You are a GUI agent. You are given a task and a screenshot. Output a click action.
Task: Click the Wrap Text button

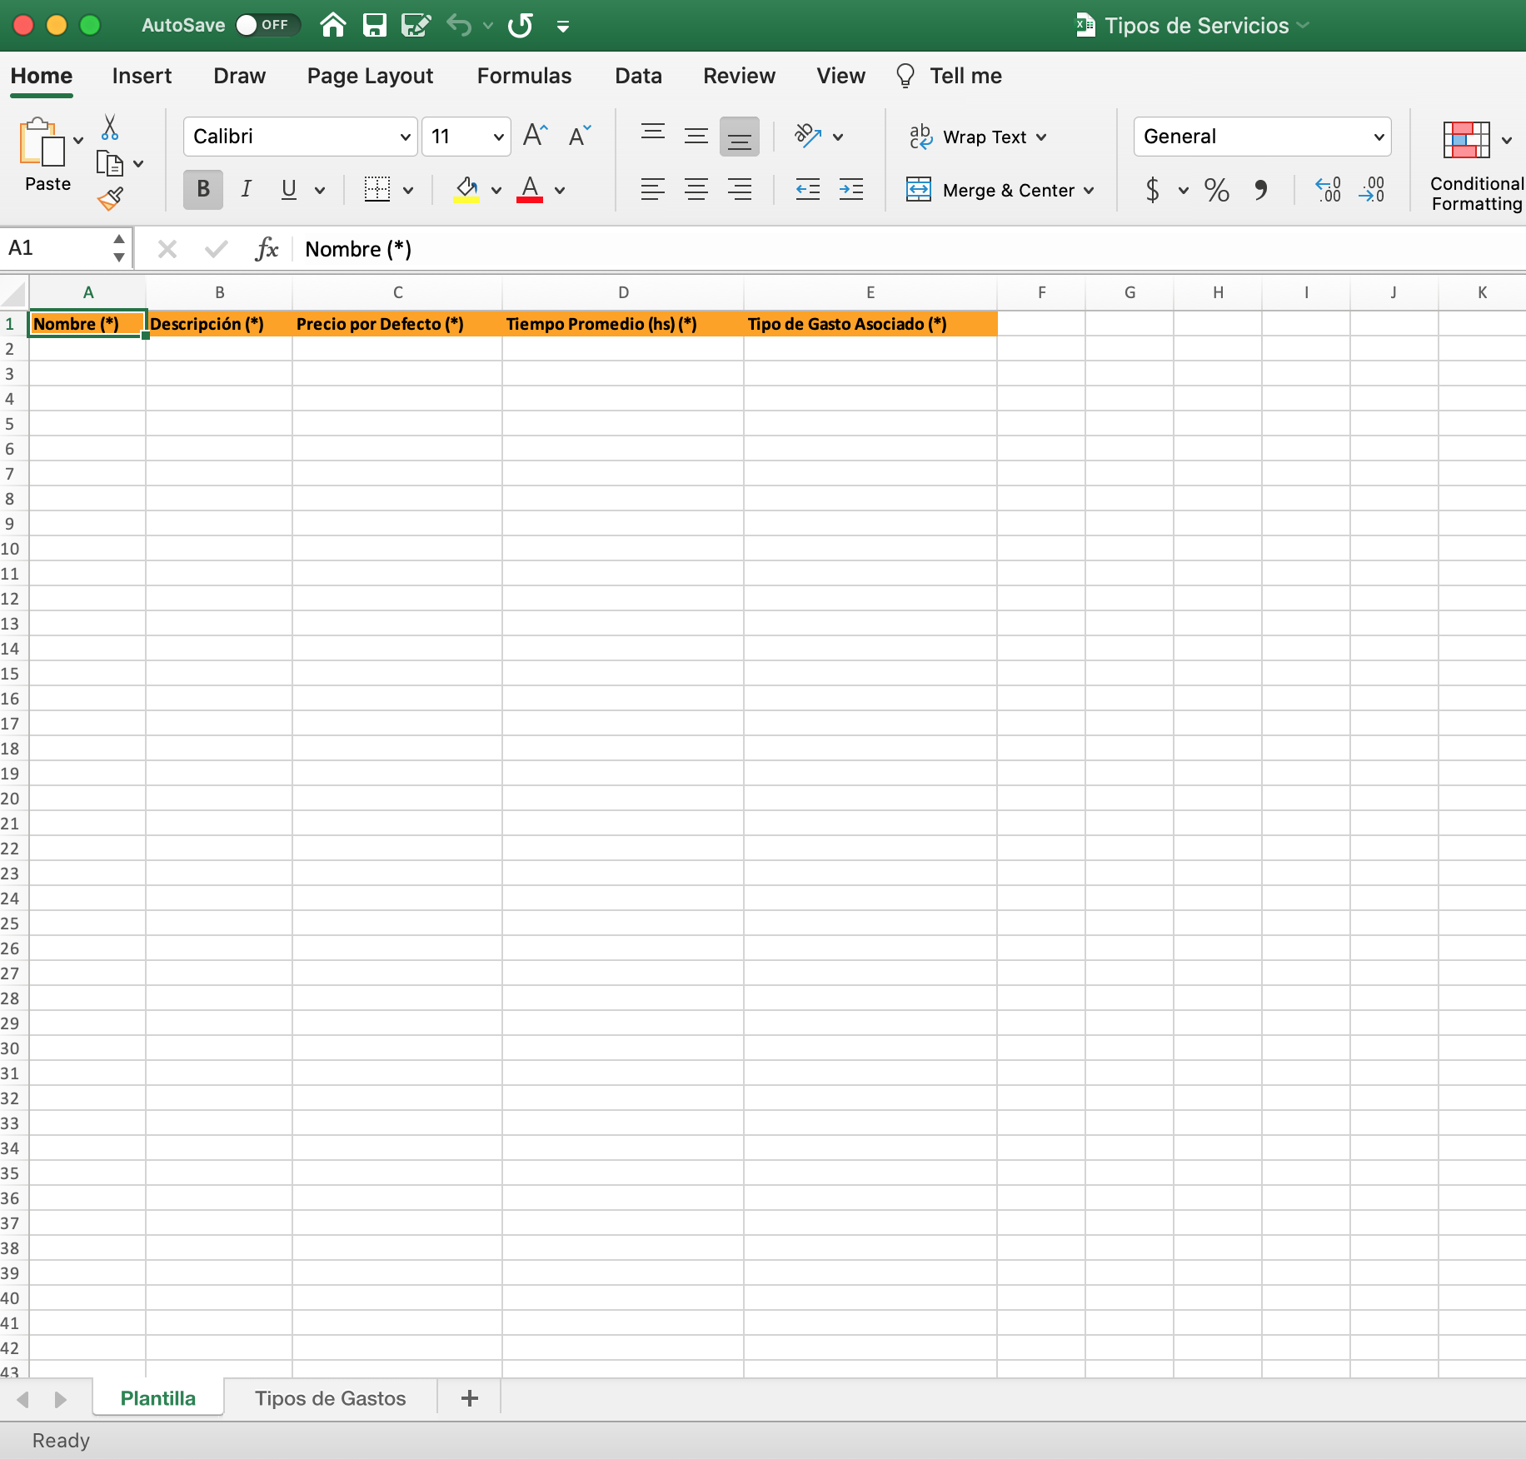[x=976, y=137]
